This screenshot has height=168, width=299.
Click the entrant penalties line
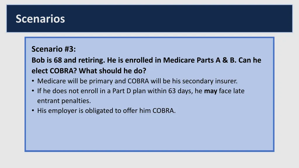click(64, 101)
